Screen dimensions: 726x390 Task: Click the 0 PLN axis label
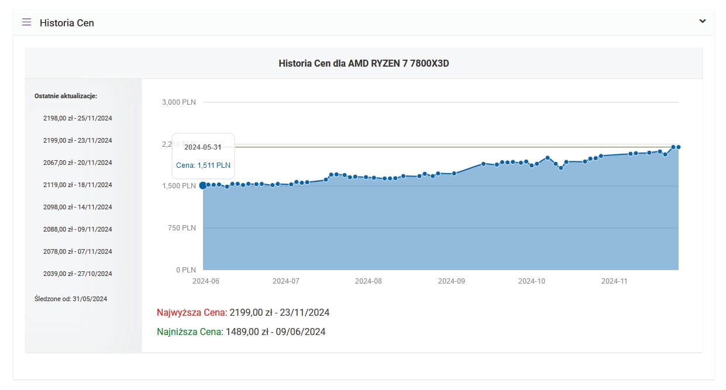click(x=185, y=270)
